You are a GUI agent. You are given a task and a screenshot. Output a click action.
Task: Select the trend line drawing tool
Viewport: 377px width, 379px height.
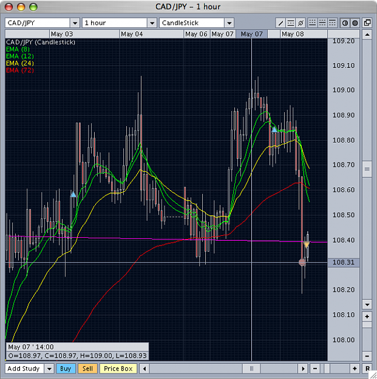coord(280,23)
